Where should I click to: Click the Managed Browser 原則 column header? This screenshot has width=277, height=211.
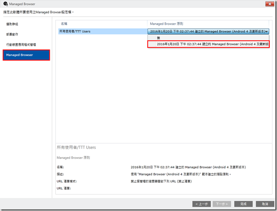point(166,24)
